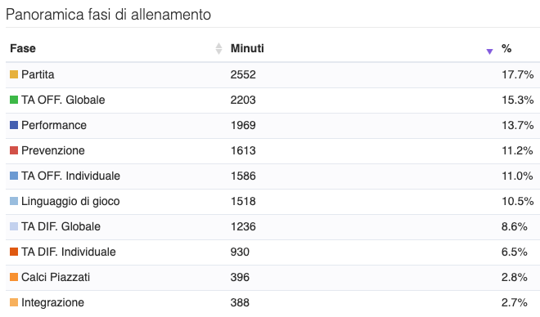
Task: Click the Integrazione row label
Action: click(x=52, y=302)
